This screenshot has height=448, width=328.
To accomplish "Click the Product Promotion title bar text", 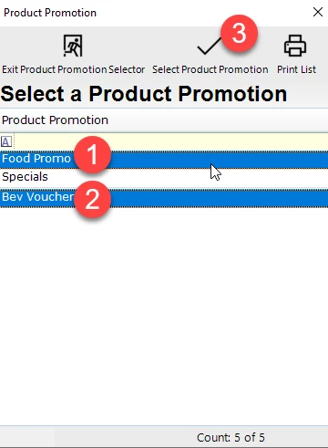I will click(x=50, y=13).
